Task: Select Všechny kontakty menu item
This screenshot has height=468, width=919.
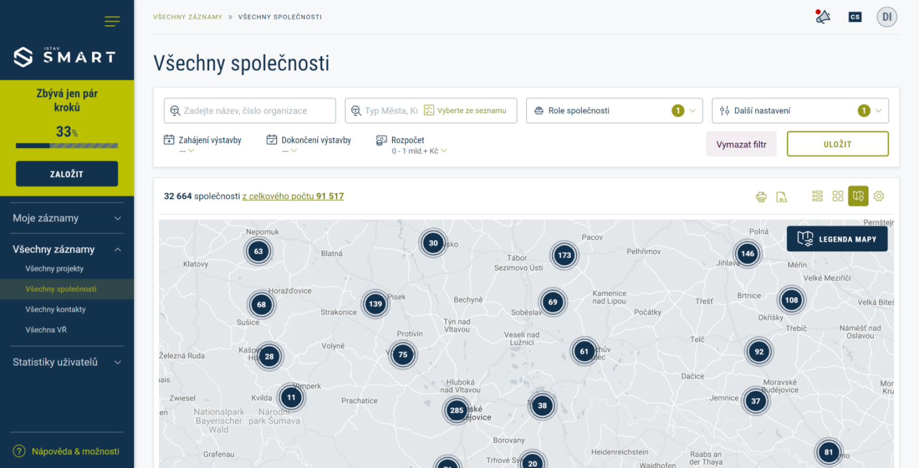Action: [56, 309]
